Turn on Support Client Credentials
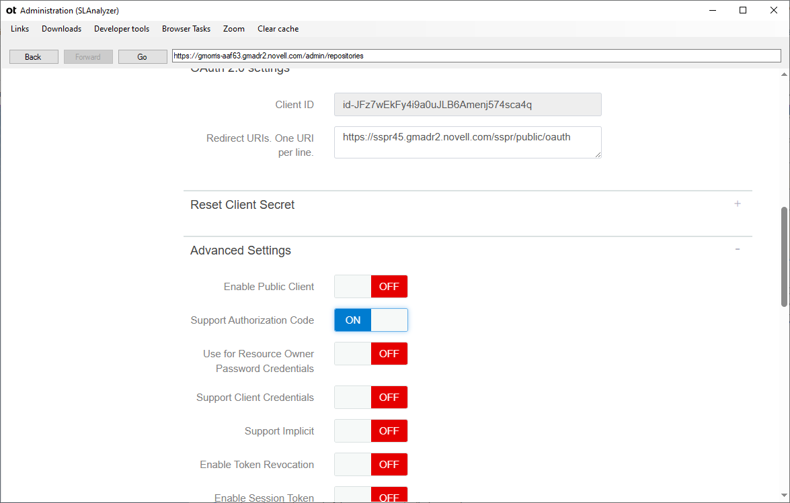790x503 pixels. click(x=370, y=397)
